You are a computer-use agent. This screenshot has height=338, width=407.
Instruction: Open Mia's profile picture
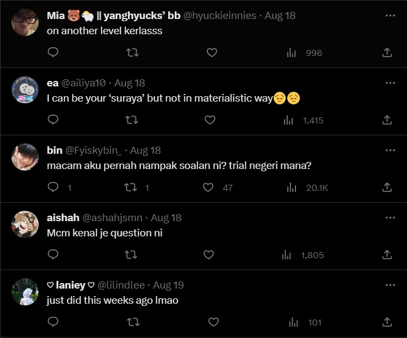point(25,22)
